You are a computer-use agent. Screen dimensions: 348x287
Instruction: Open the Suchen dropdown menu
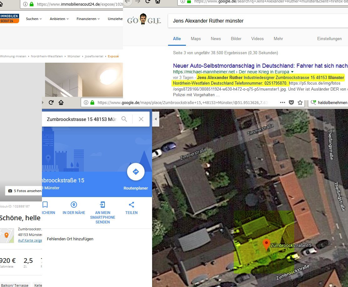click(x=34, y=19)
